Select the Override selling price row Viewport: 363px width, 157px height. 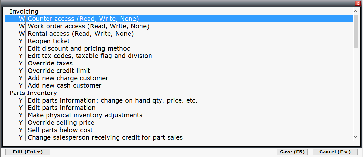[61, 123]
